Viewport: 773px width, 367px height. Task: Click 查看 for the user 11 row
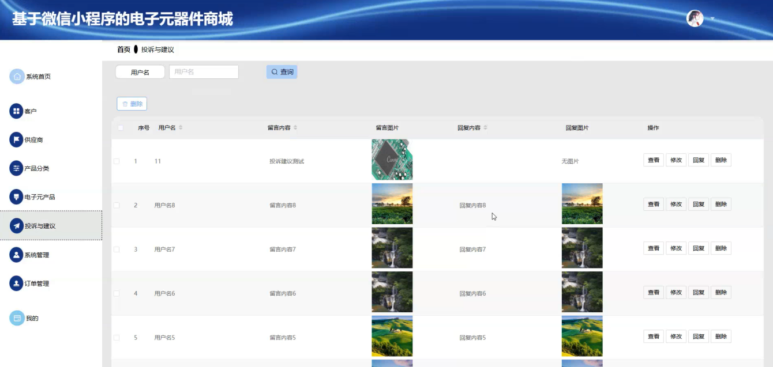coord(654,160)
